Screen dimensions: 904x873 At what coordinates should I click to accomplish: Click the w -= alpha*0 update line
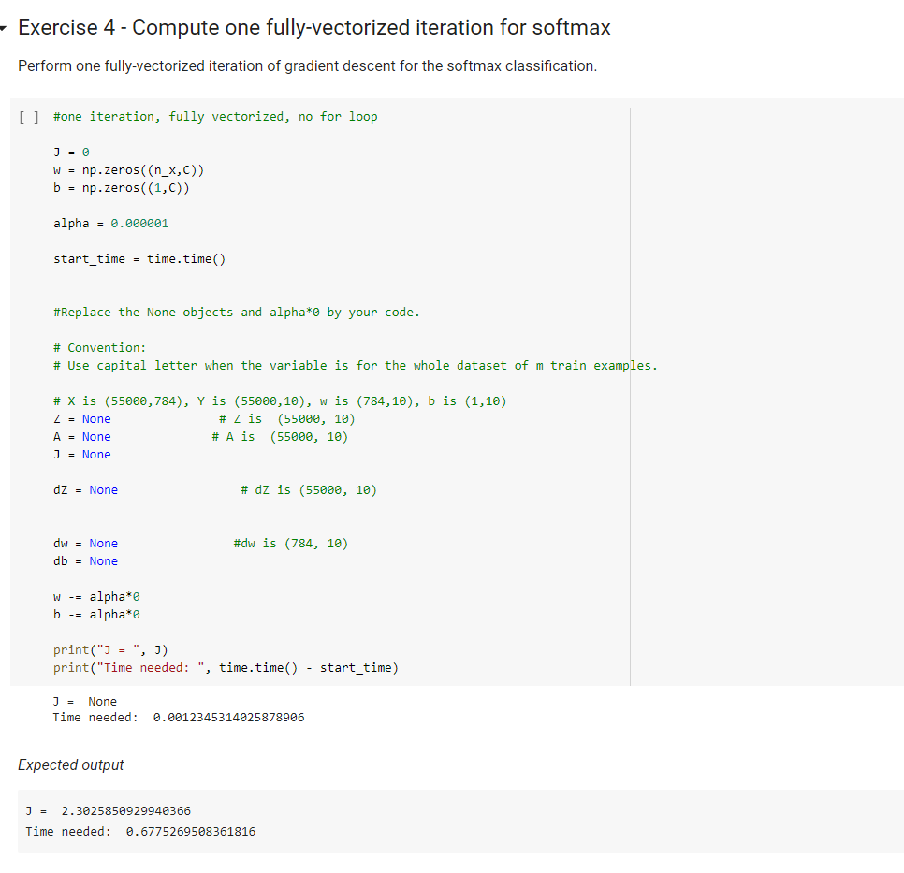coord(98,596)
